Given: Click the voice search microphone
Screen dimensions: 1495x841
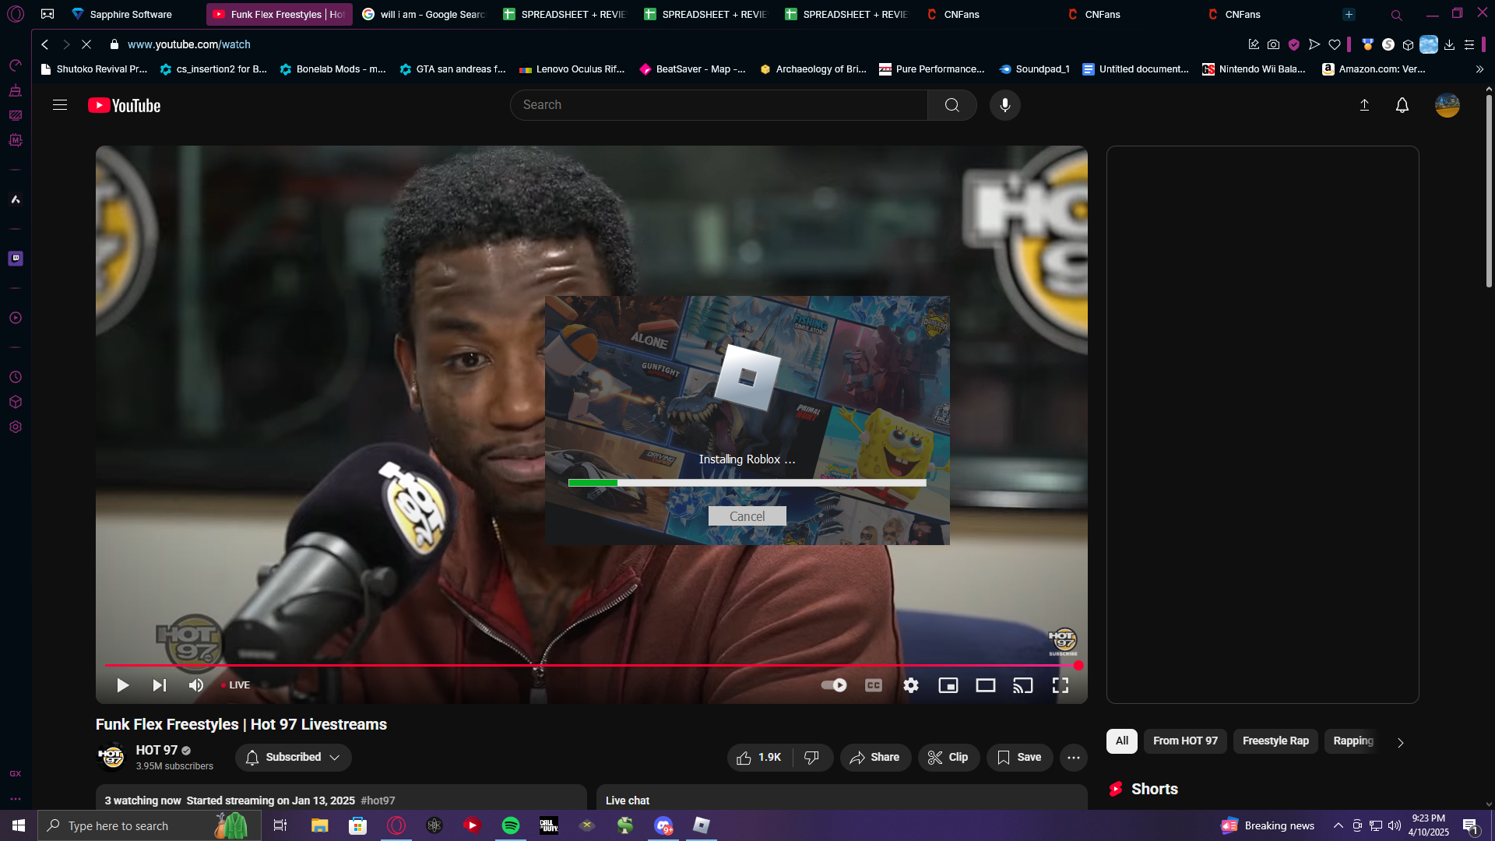Looking at the screenshot, I should tap(1004, 105).
